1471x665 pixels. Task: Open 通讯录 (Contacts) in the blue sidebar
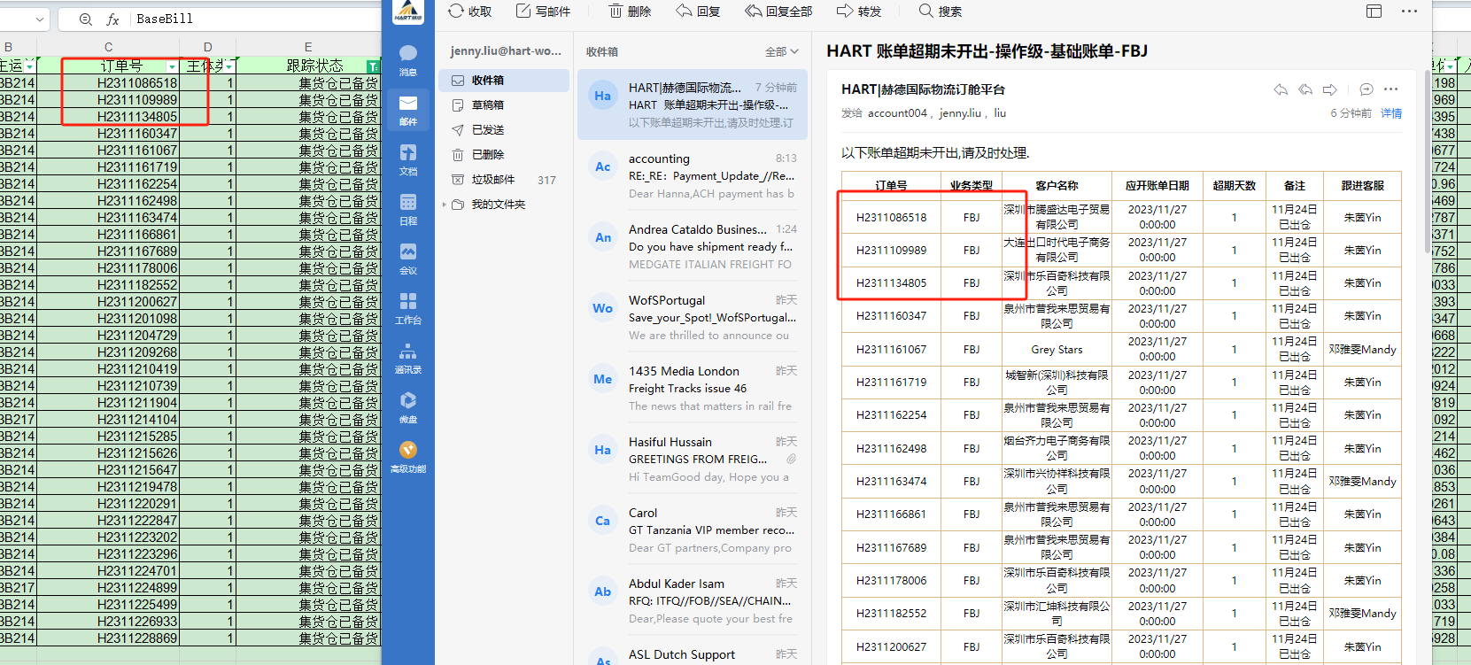(x=407, y=357)
